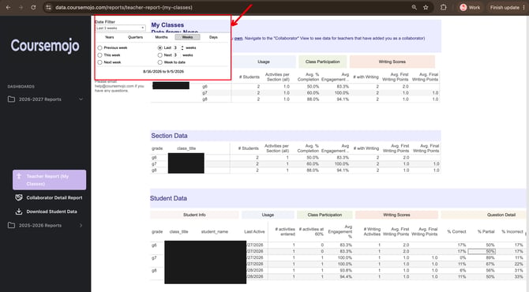
Task: Open Teacher Report (My Classes) in sidebar
Action: (x=49, y=180)
